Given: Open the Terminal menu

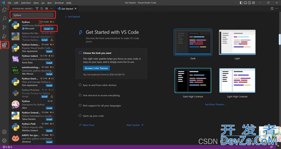Looking at the screenshot, I should (59, 3).
